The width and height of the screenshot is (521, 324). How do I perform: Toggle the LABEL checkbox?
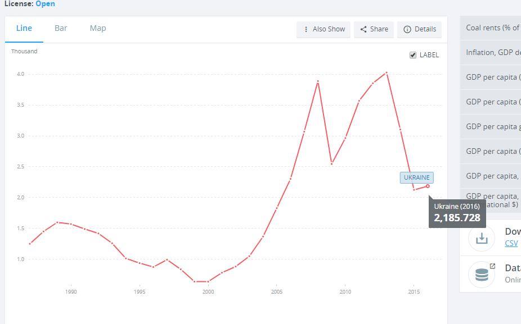[413, 54]
